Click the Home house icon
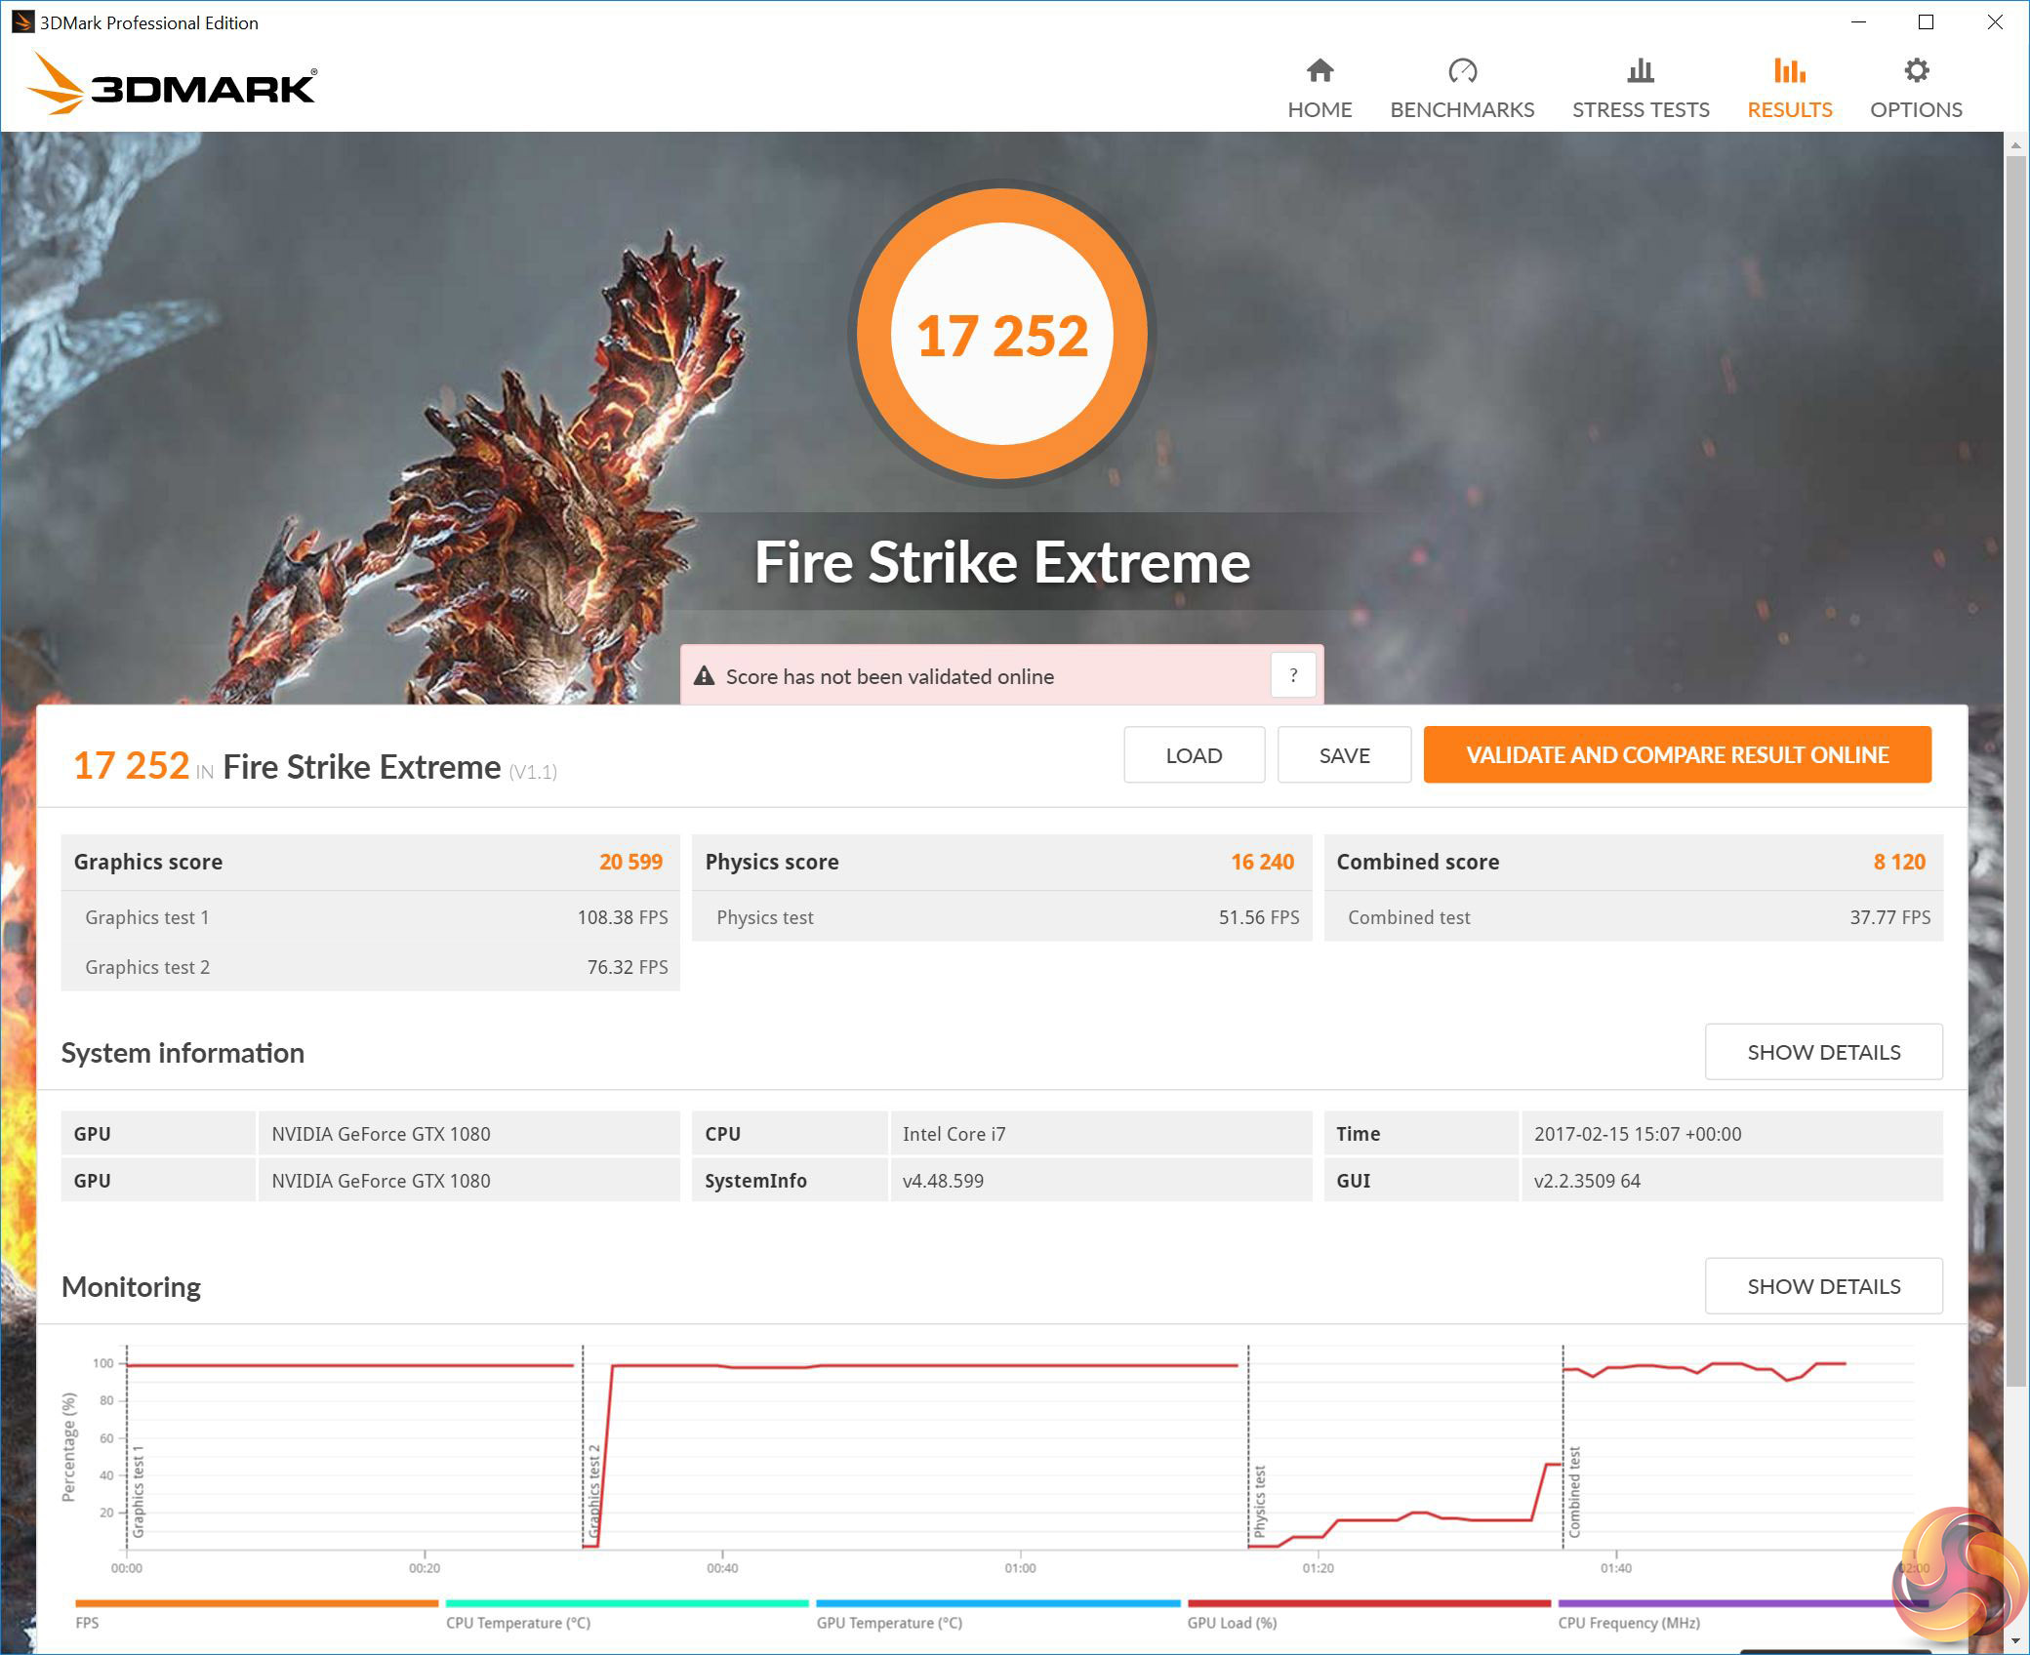The image size is (2030, 1655). tap(1319, 70)
